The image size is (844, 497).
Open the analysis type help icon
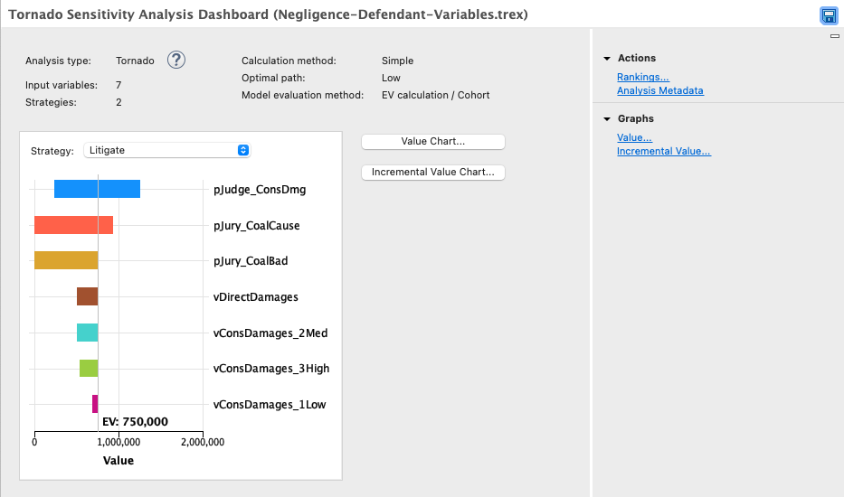coord(176,61)
